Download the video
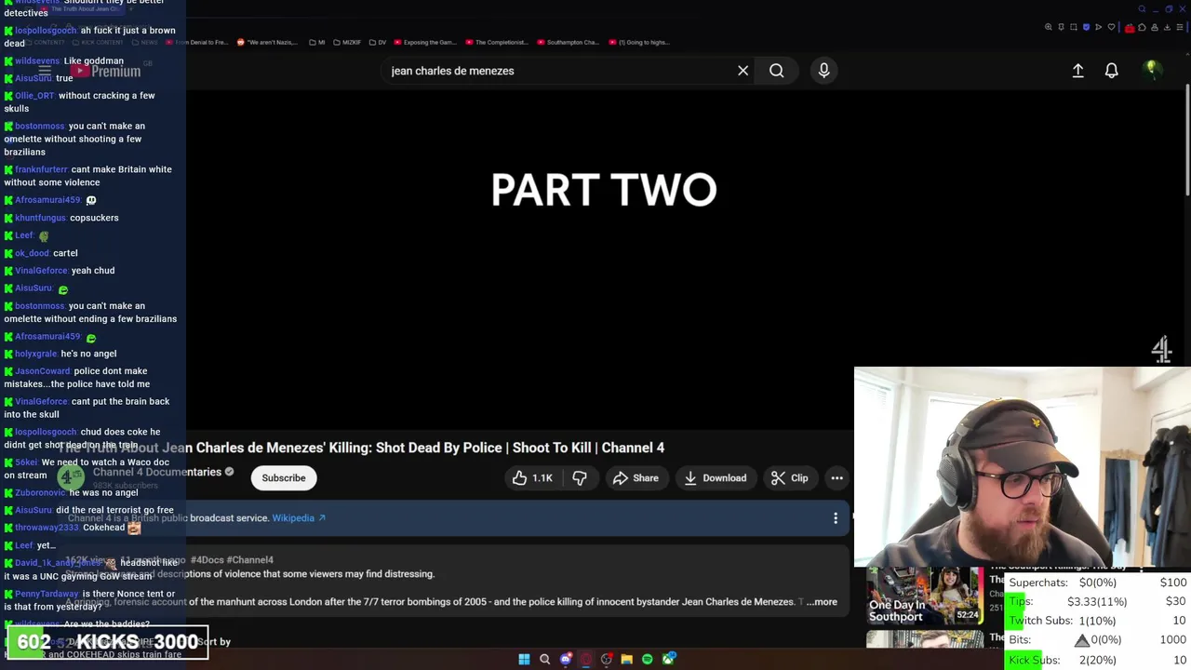The image size is (1191, 670). click(715, 477)
